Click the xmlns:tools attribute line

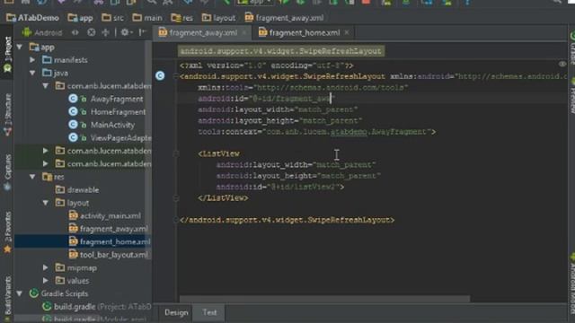coord(303,88)
